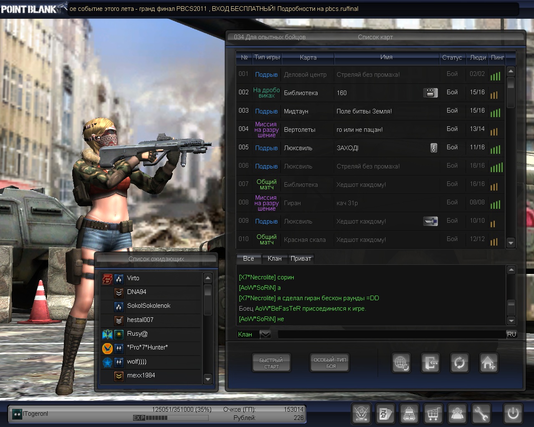Screen dimensions: 534x427
Task: Click the ping bars of room 006
Action: pyautogui.click(x=496, y=167)
